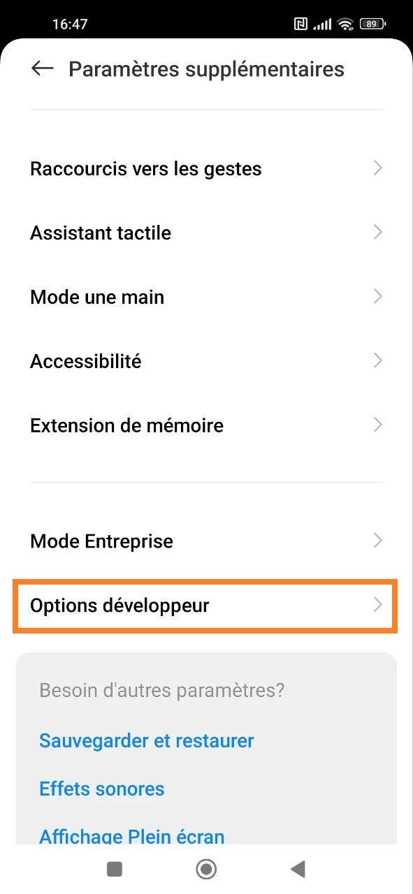Viewport: 413px width, 894px height.
Task: Open Extension de mémoire settings
Action: (206, 425)
